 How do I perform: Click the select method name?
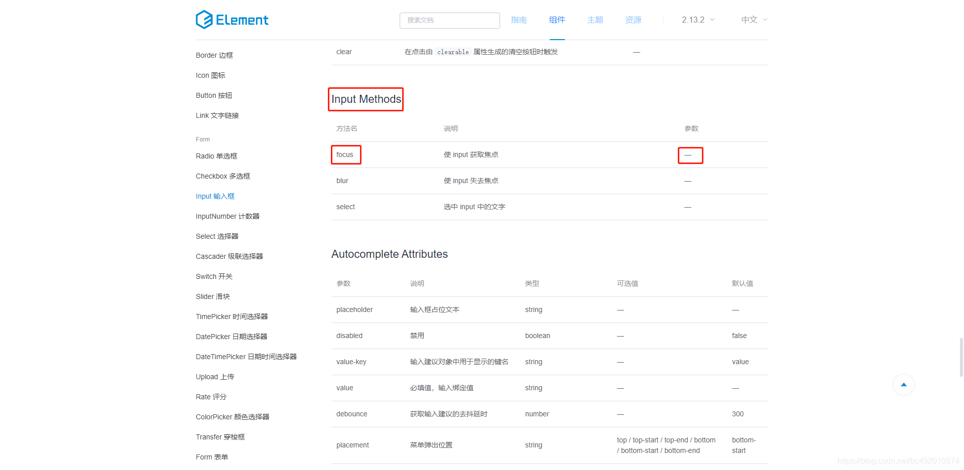345,207
